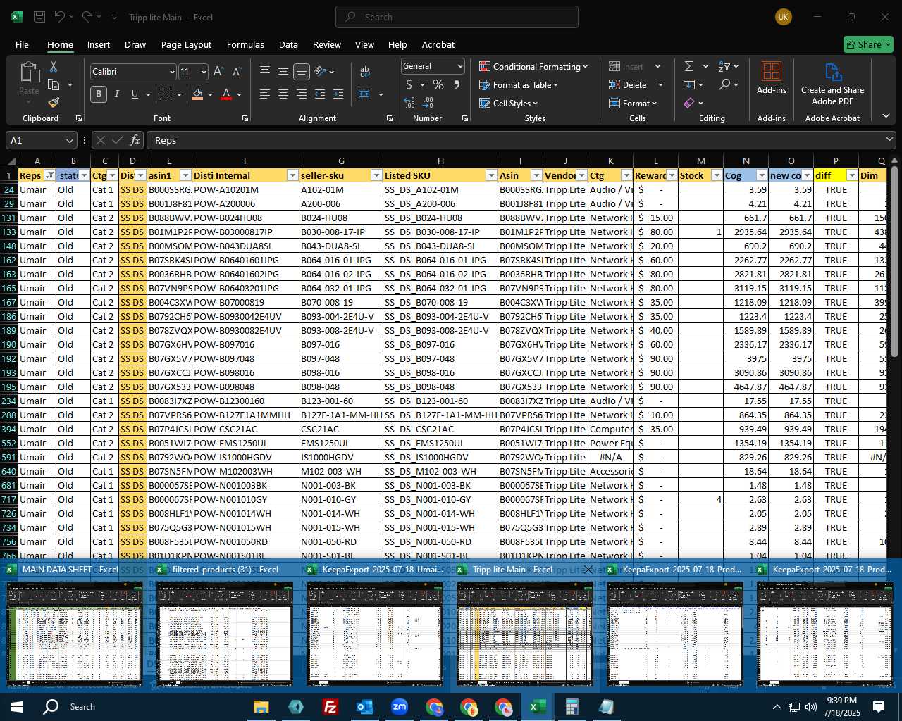Toggle Italic formatting
This screenshot has height=721, width=902.
pyautogui.click(x=116, y=94)
